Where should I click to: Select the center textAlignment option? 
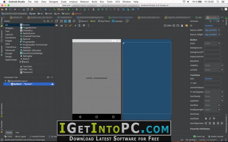coord(214,123)
